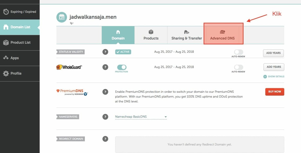Open help icon for Status & Validity
This screenshot has height=153, width=301.
click(x=105, y=52)
